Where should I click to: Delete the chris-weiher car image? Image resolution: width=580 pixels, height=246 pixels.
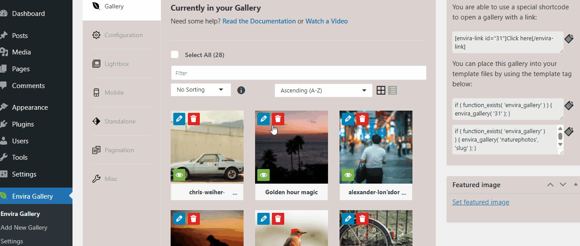(x=194, y=119)
